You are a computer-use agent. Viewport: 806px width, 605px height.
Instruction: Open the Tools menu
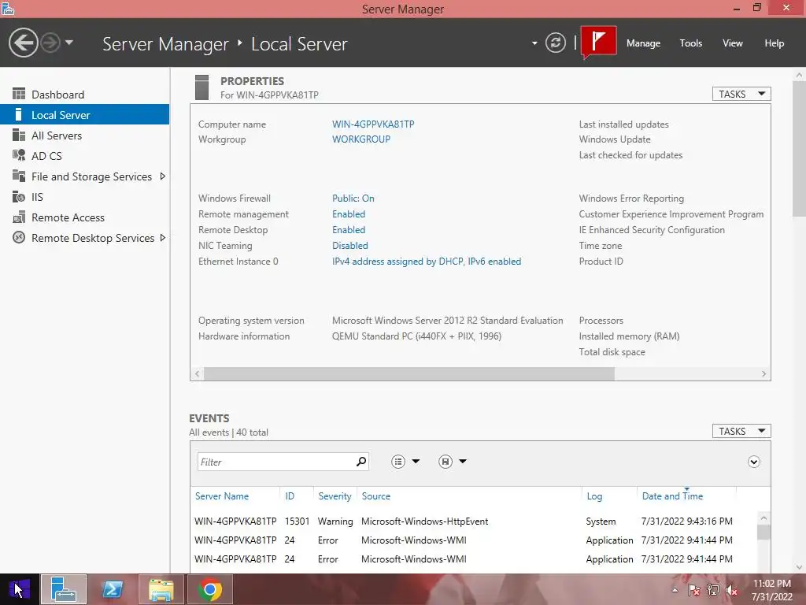click(x=690, y=43)
